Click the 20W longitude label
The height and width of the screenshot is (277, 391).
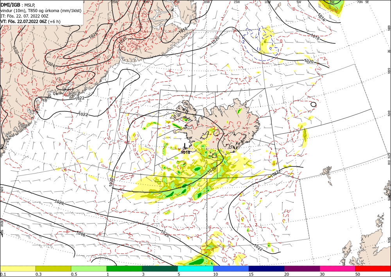tap(206, 2)
